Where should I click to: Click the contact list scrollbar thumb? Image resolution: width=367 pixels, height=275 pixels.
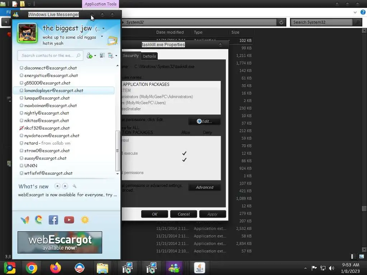(118, 151)
